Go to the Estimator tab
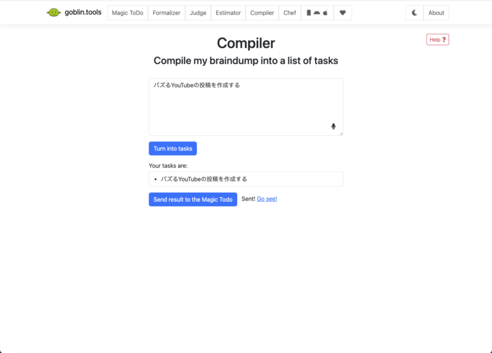This screenshot has height=353, width=492. pos(228,13)
